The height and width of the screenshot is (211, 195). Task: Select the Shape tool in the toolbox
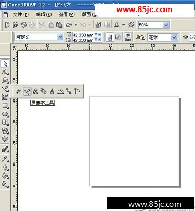[5, 72]
